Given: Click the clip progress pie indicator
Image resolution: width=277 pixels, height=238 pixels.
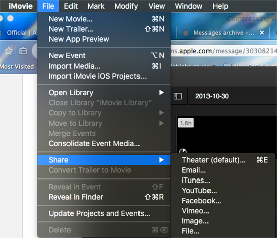Looking at the screenshot, I should pos(183,151).
